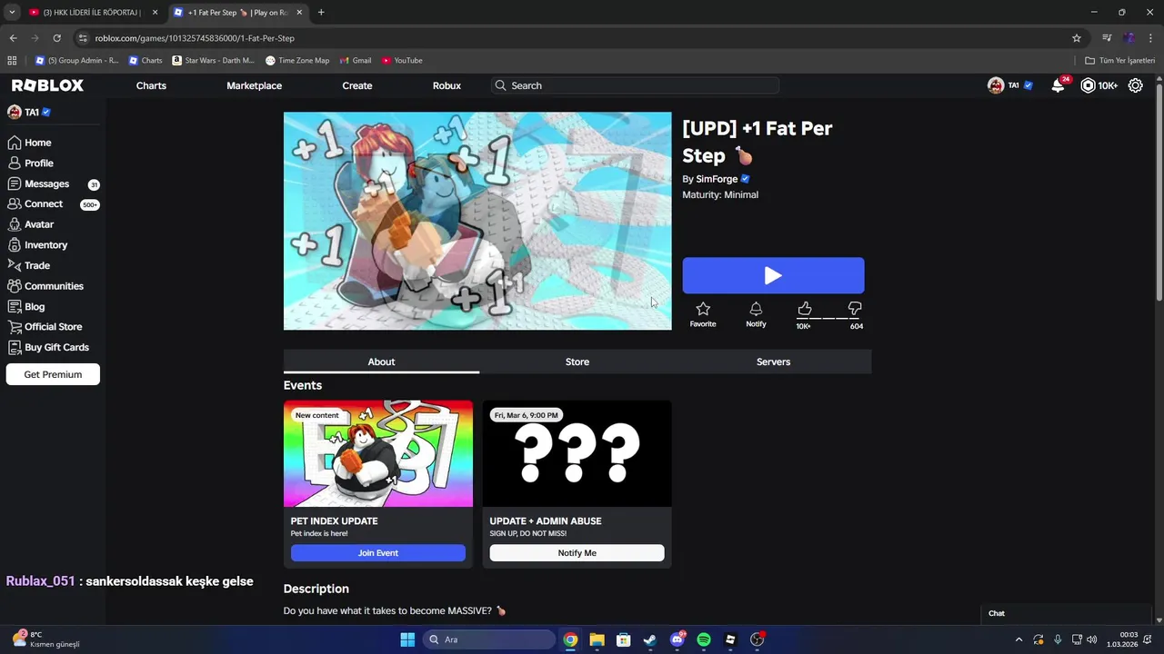This screenshot has height=654, width=1164.
Task: Open the Steam taskbar icon
Action: [650, 639]
